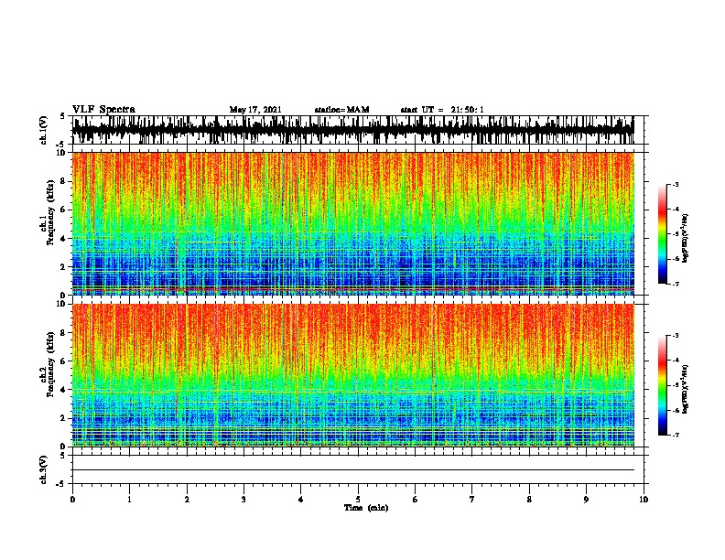The height and width of the screenshot is (560, 725).
Task: Click the "2" frequency tick of ch.2 spectrogram
Action: click(64, 418)
